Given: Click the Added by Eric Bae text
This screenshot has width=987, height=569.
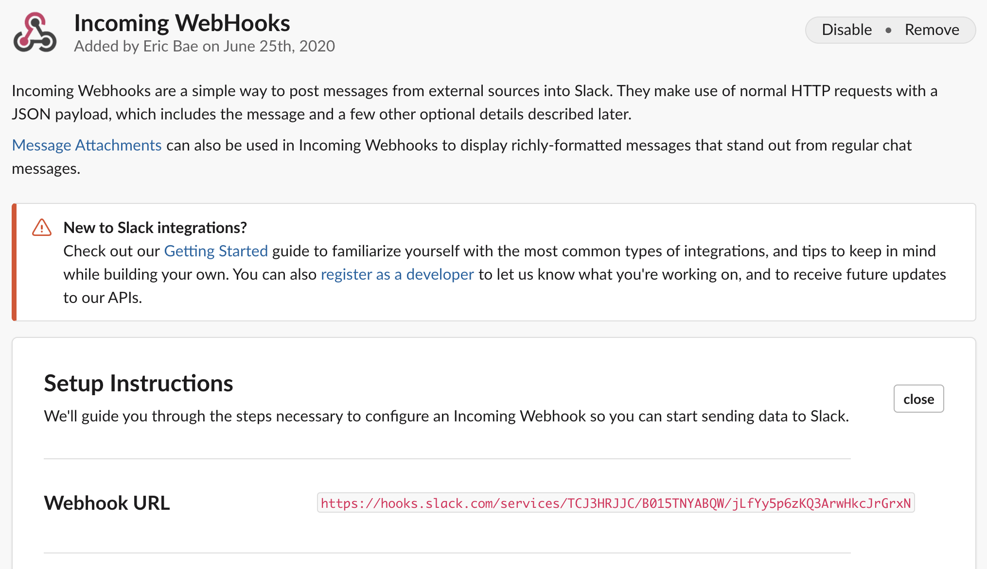Looking at the screenshot, I should coord(204,46).
